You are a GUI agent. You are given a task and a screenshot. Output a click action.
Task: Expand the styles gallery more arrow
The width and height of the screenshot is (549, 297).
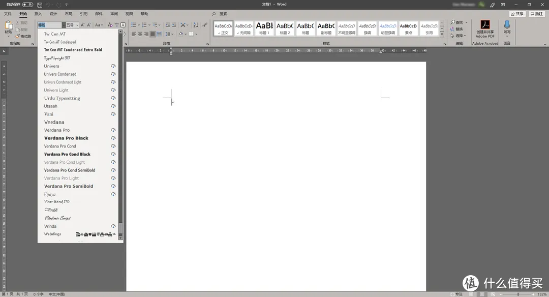coord(441,34)
